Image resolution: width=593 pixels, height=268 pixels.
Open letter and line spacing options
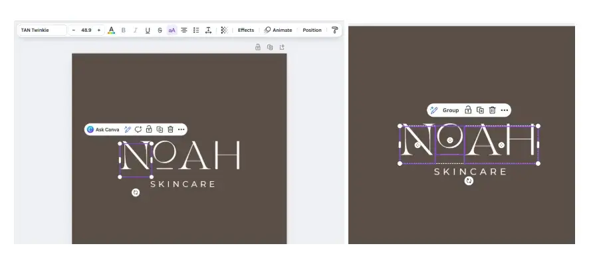coord(208,31)
